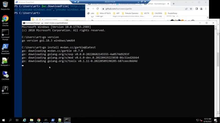The width and height of the screenshot is (220, 123).
Task: Open the Labs bookmark
Action: click(x=91, y=13)
